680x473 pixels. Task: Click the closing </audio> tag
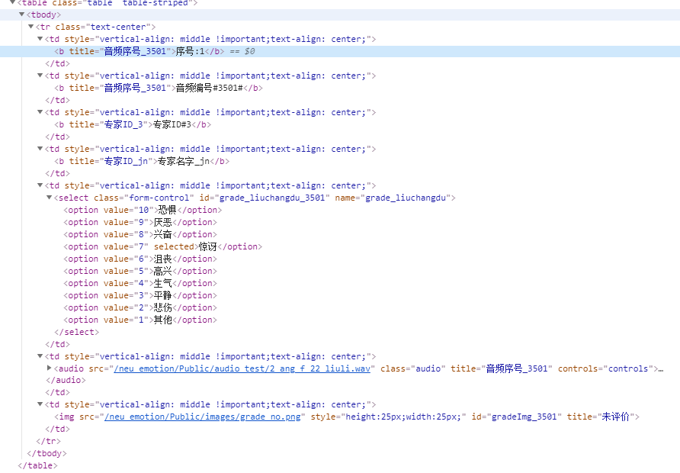pos(66,380)
